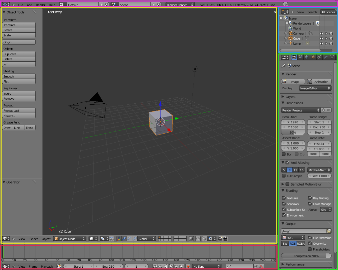Image resolution: width=338 pixels, height=270 pixels.
Task: Enable the translate manipulator arrow icon
Action: point(124,239)
